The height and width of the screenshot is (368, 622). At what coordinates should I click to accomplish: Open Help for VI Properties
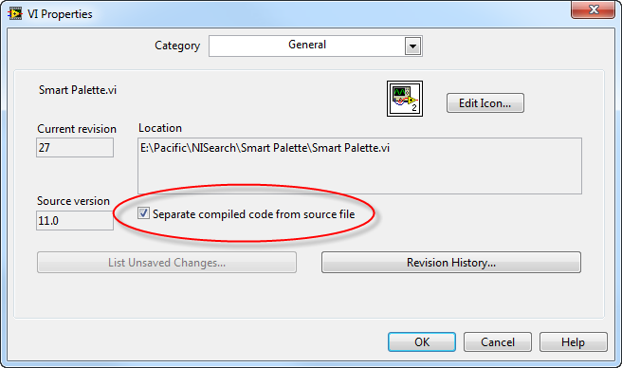[x=574, y=341]
